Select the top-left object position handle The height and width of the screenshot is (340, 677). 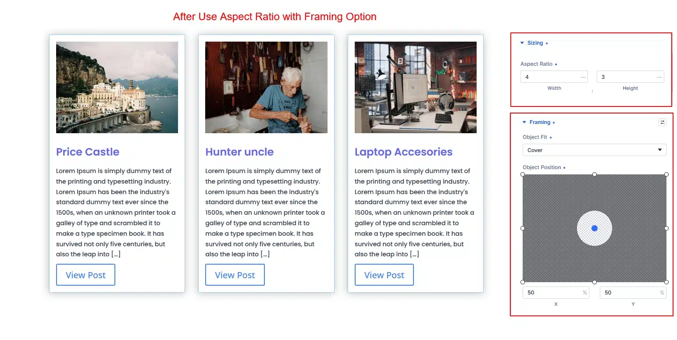click(x=523, y=174)
